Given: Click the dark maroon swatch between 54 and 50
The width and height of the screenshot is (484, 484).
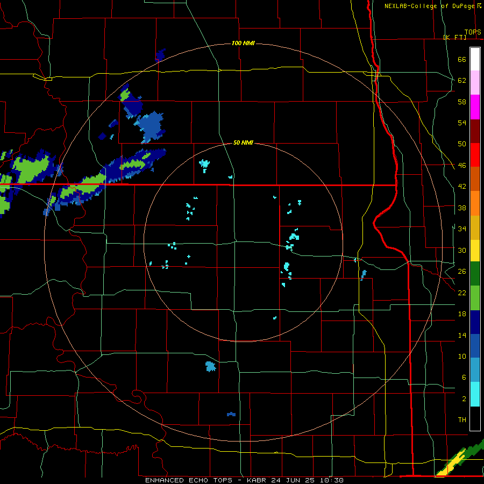Looking at the screenshot, I should pos(475,131).
